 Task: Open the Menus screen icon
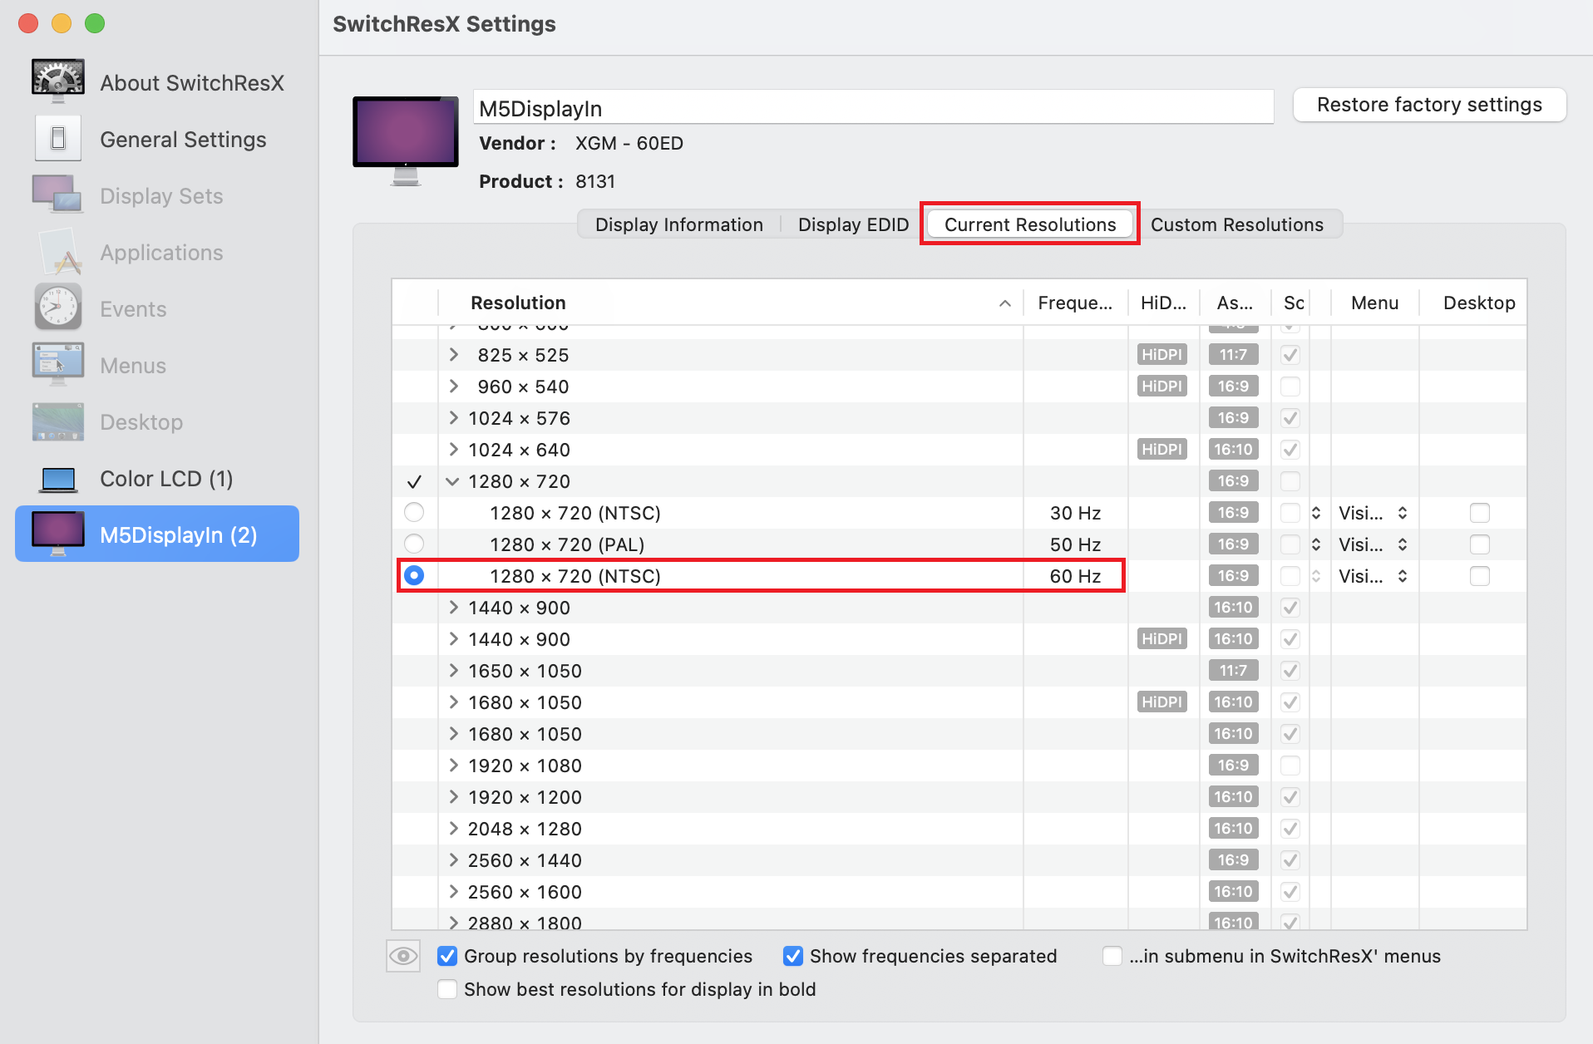[x=58, y=364]
